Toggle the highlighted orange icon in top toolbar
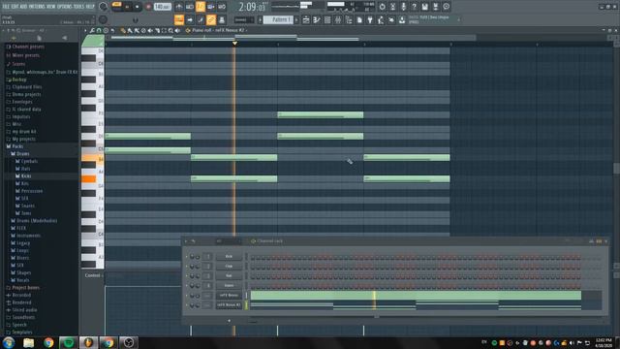This screenshot has height=349, width=620. pyautogui.click(x=201, y=7)
